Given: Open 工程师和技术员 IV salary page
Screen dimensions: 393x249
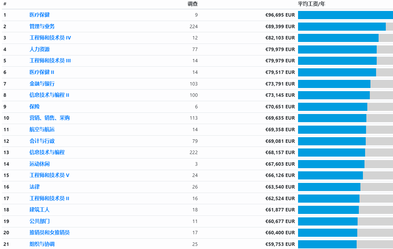Looking at the screenshot, I should click(50, 38).
